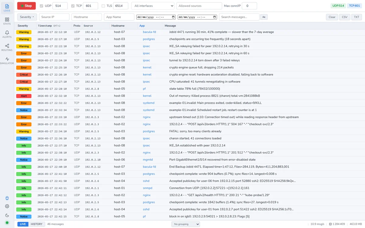Sort by the Message column header

point(170,26)
